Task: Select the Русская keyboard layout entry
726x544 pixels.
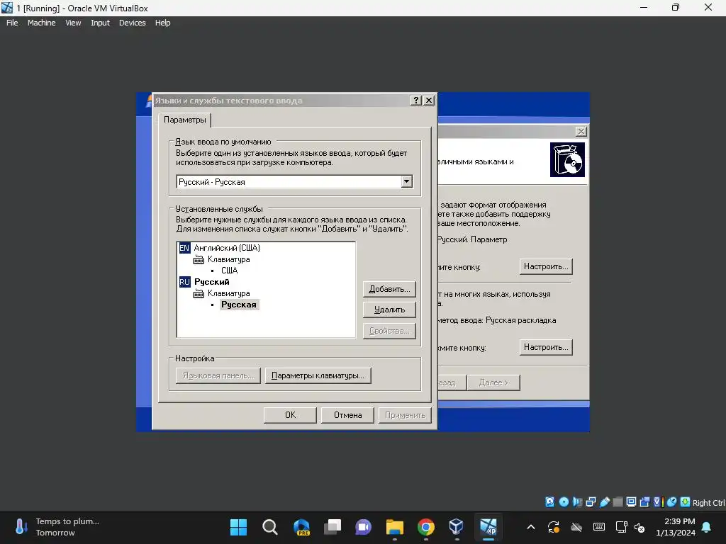Action: [239, 305]
